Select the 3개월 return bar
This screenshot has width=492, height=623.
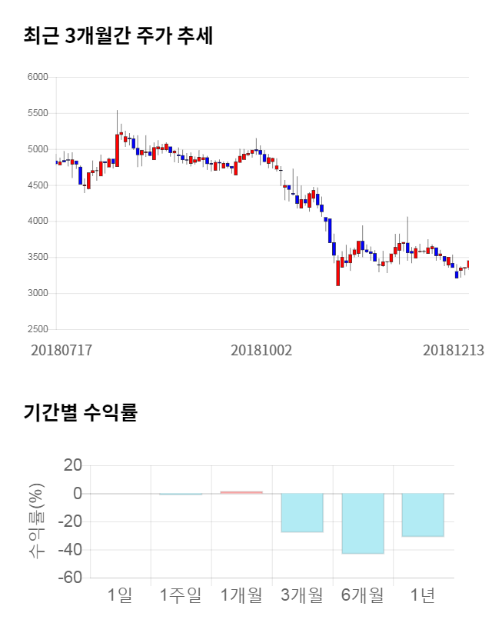click(301, 512)
